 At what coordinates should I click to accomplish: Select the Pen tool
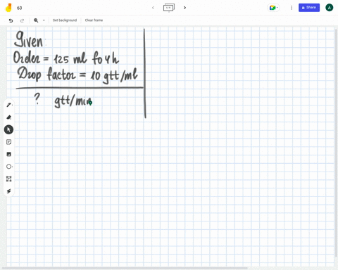point(8,105)
